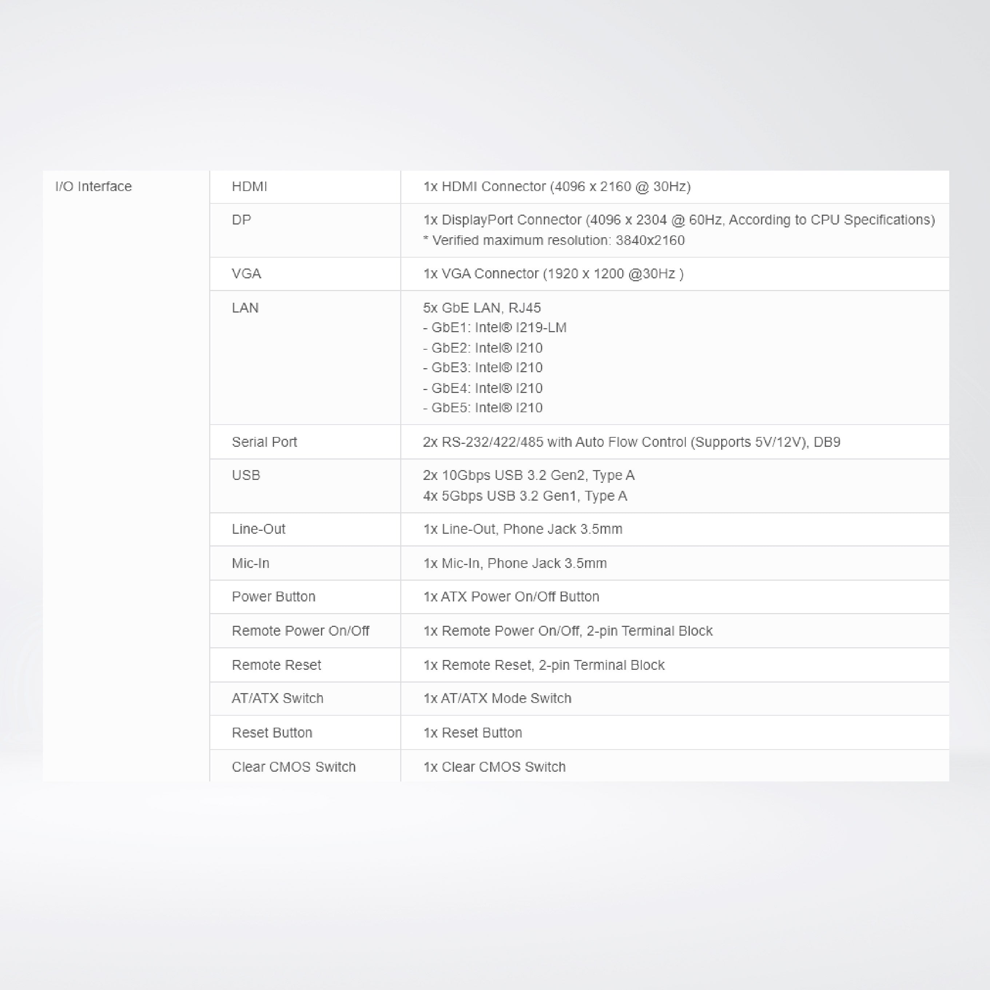Select the Clear CMOS Switch row label
The height and width of the screenshot is (990, 990).
(293, 767)
